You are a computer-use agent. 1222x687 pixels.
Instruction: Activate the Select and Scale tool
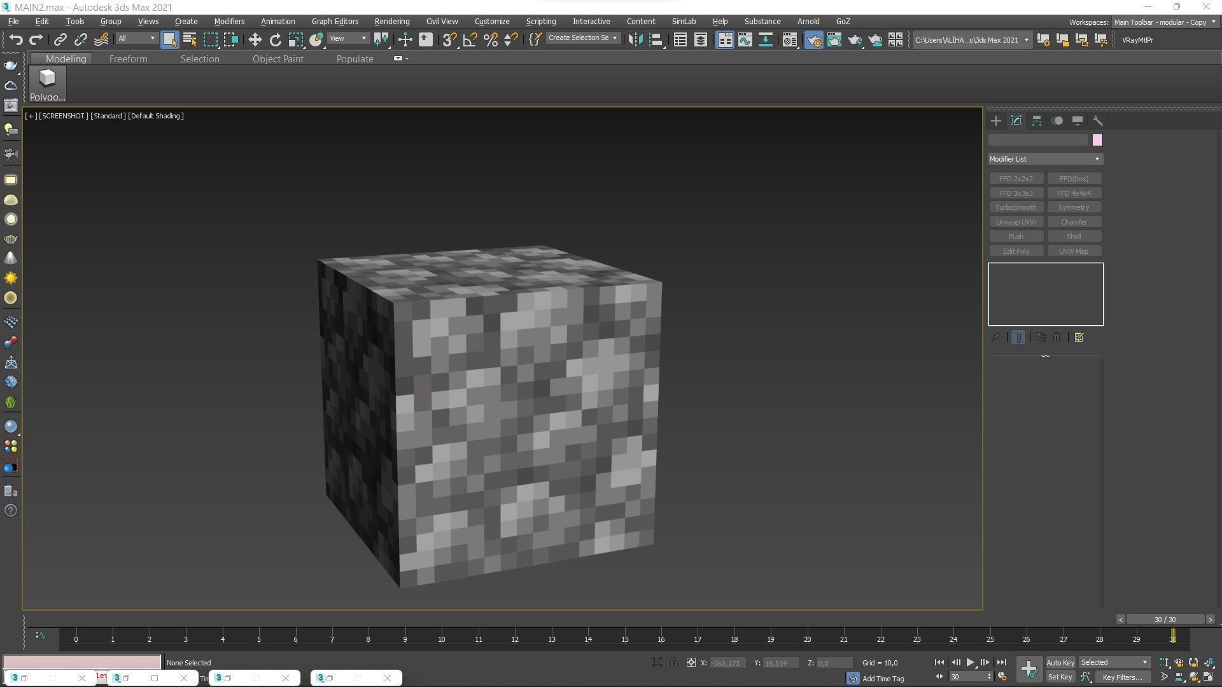(295, 39)
